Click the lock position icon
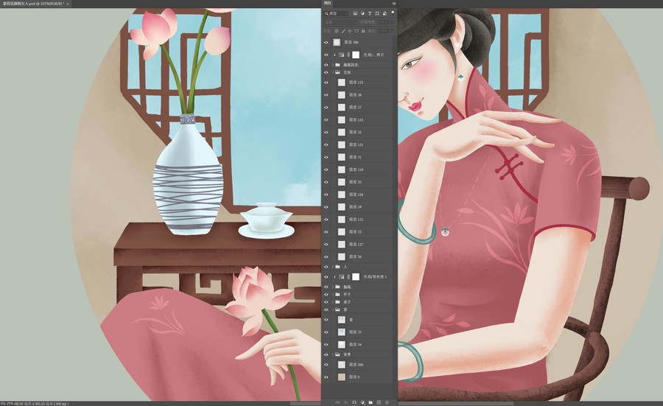 350,31
